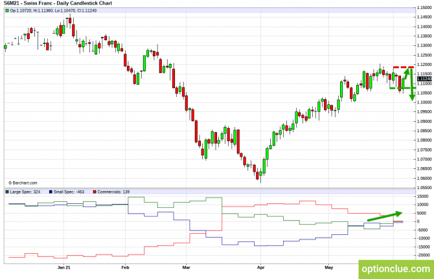Click the OHLC readout Op:1.10720 line
Viewport: 434px width, 279px height.
53,11
